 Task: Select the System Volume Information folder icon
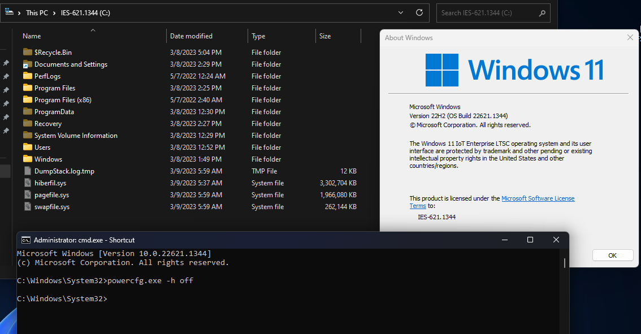click(27, 135)
